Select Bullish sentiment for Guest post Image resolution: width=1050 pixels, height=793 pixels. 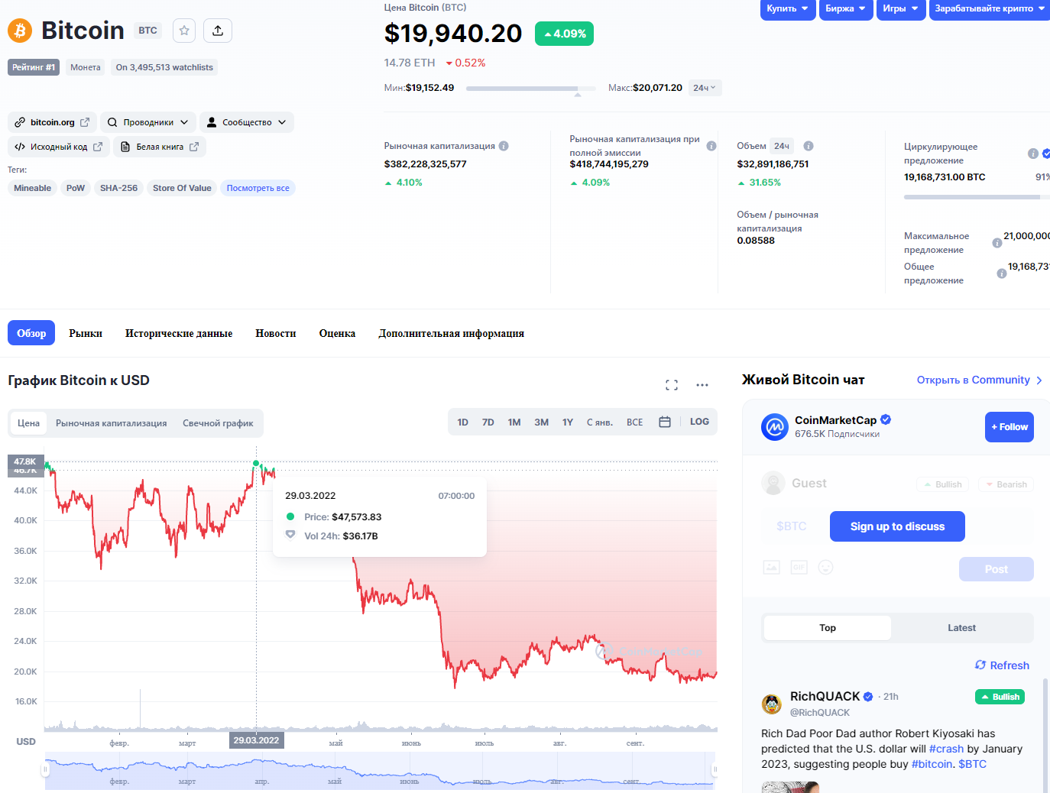point(943,484)
